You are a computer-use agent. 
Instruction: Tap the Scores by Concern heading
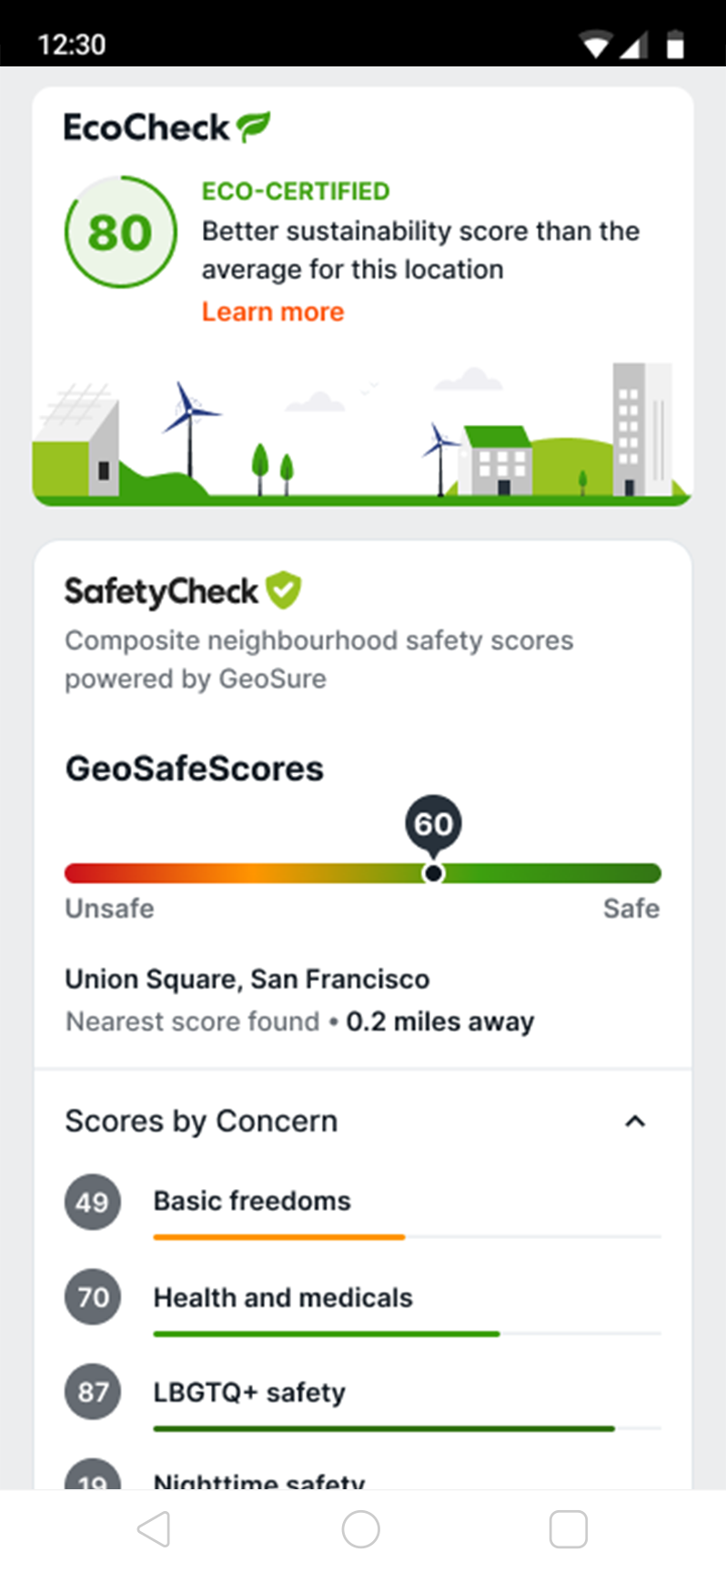click(201, 1122)
